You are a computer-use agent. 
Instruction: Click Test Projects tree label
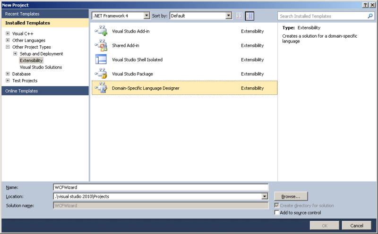pos(25,80)
